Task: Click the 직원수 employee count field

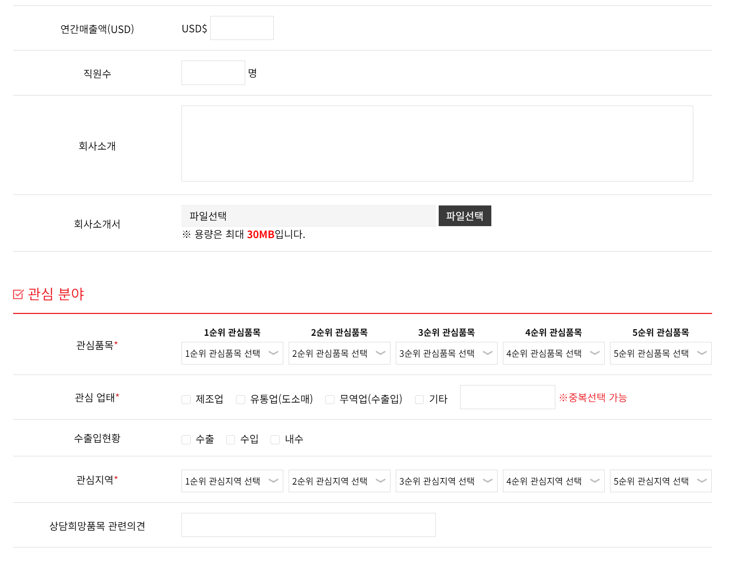Action: (213, 73)
